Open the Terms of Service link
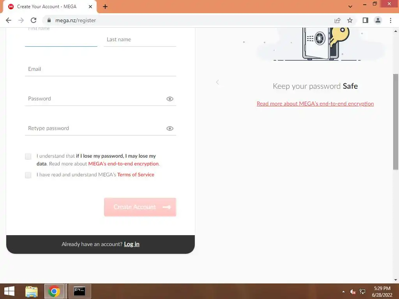 point(136,175)
